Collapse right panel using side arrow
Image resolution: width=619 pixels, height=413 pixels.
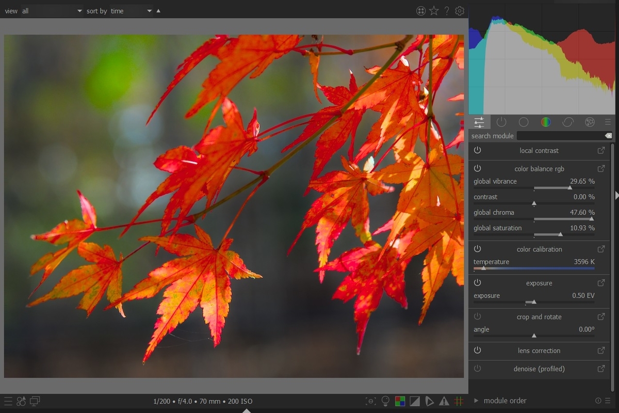click(x=616, y=195)
